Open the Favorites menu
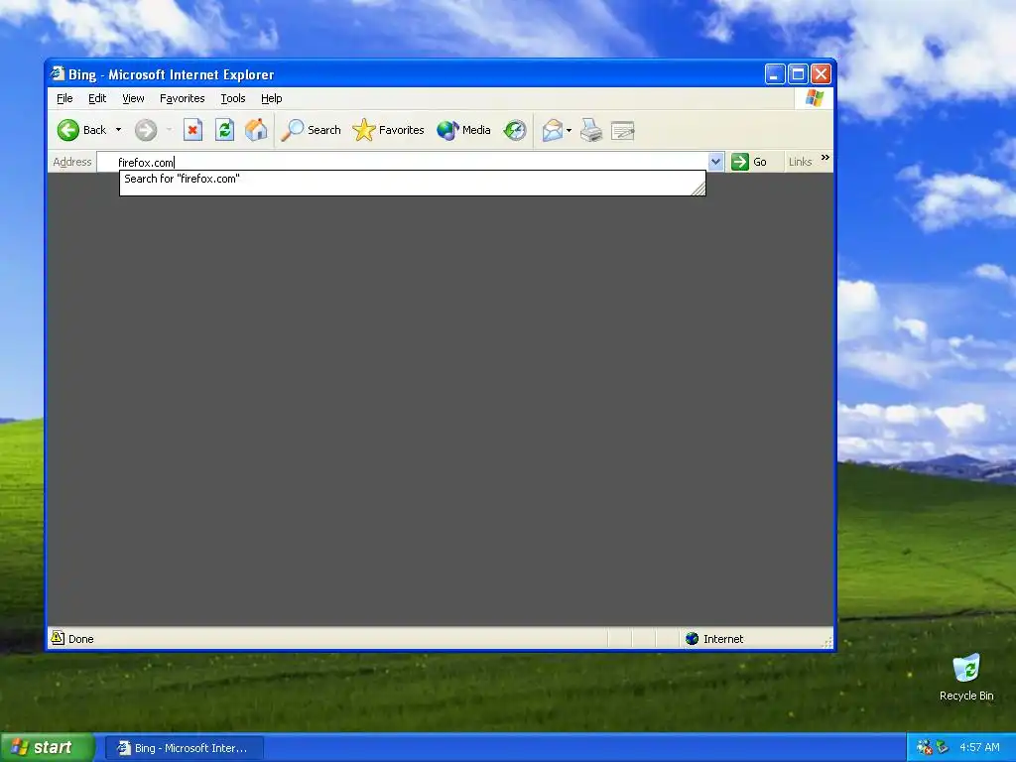Screen dimensions: 1016x762 pyautogui.click(x=183, y=98)
